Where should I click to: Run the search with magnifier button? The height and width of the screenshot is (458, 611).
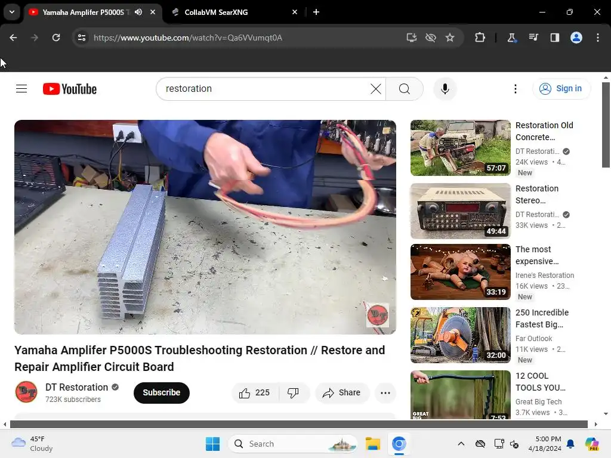[405, 89]
